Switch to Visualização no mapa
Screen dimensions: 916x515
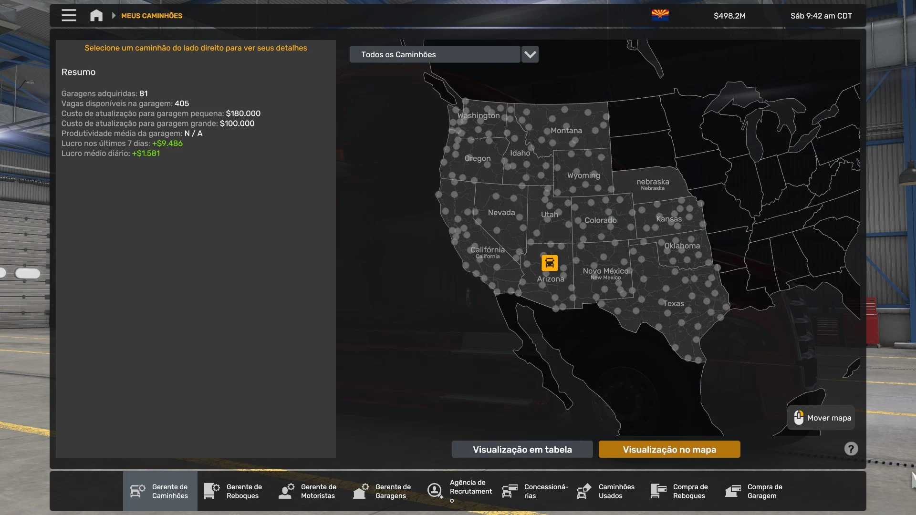click(669, 449)
